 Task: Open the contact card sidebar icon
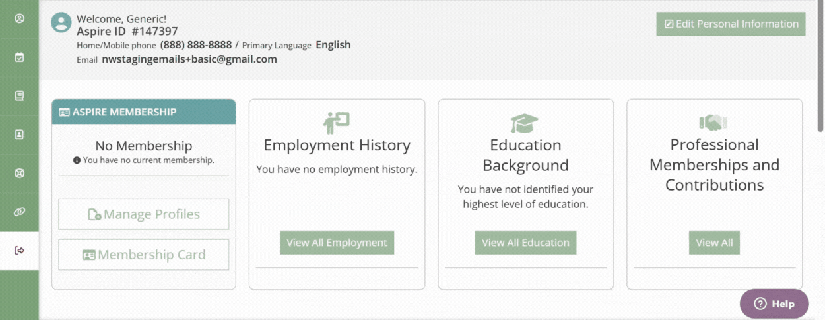(19, 135)
